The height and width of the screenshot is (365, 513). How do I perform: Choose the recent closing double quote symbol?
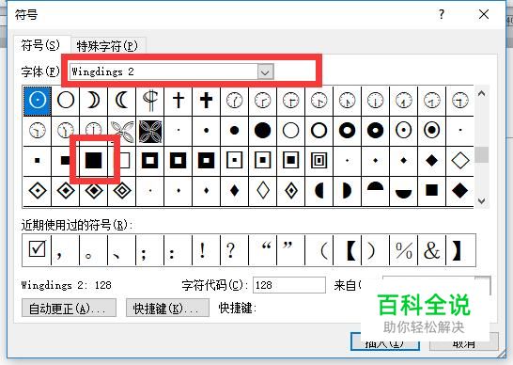coord(291,250)
